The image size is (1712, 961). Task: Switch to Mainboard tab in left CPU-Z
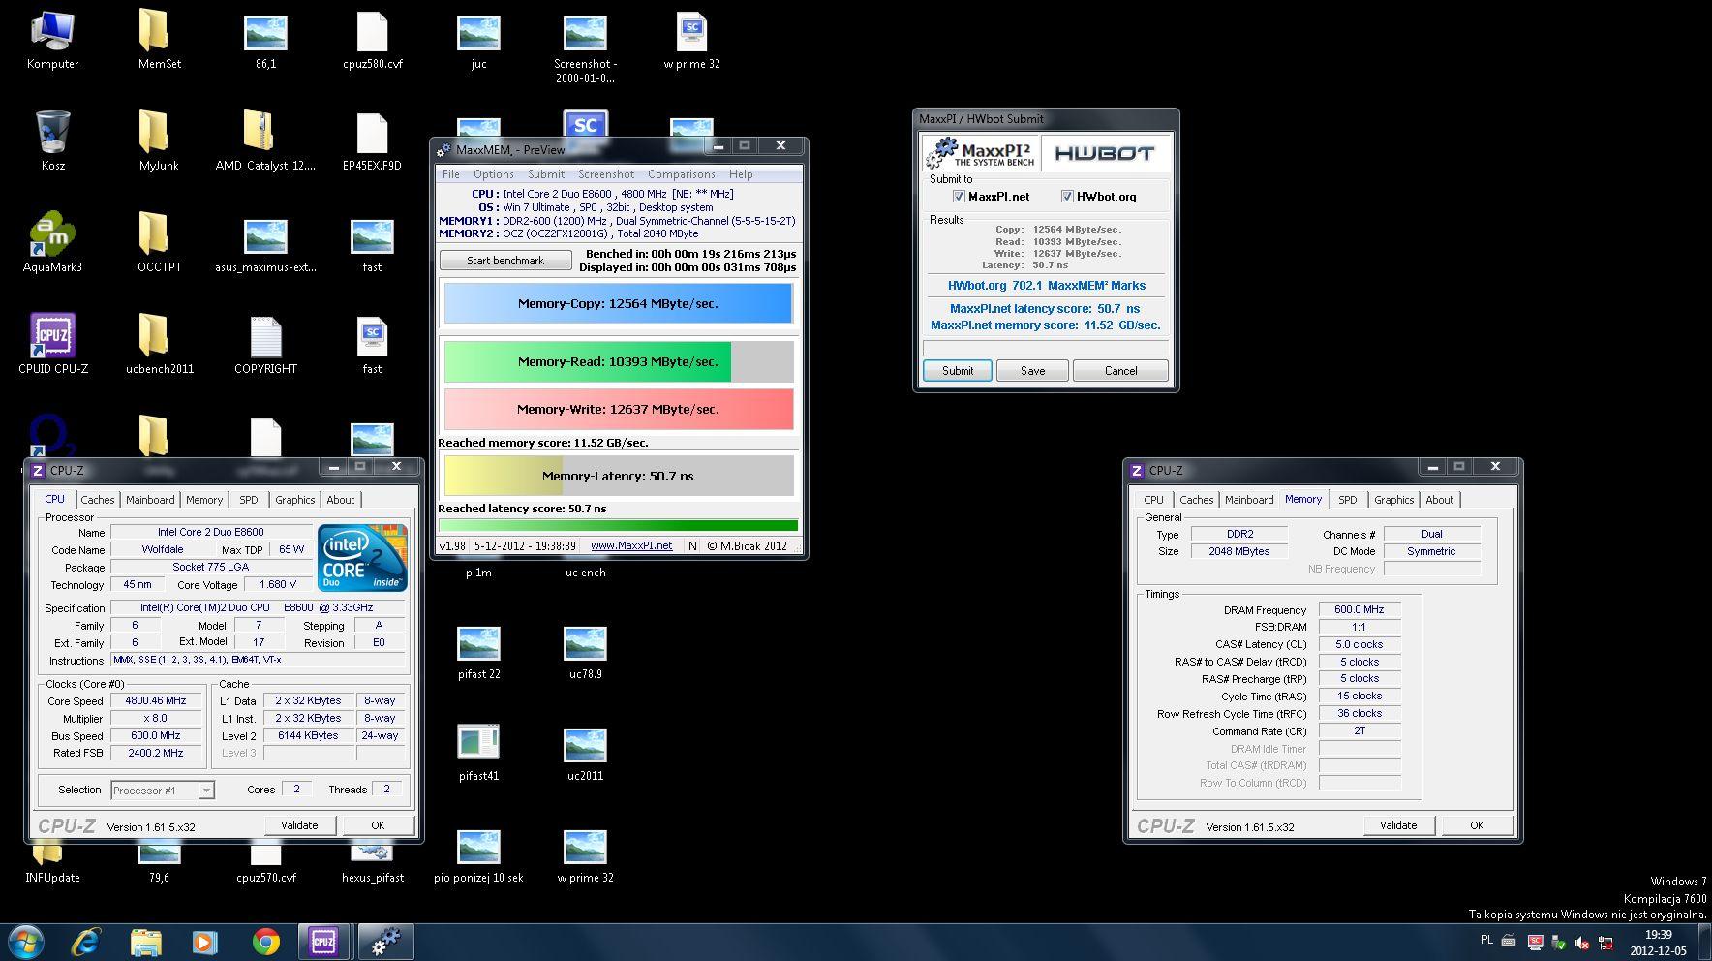150,500
